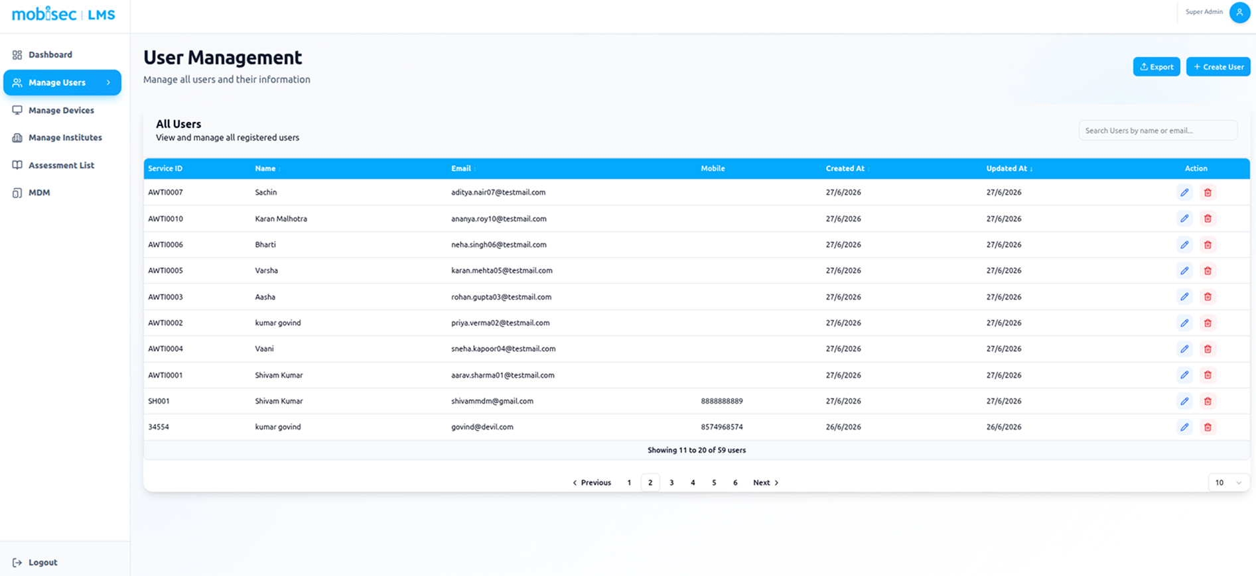The width and height of the screenshot is (1256, 576).
Task: Click the Create User button
Action: 1218,67
